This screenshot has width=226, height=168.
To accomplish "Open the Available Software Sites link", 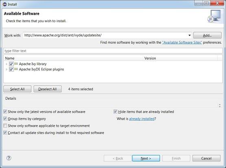I will pyautogui.click(x=182, y=43).
